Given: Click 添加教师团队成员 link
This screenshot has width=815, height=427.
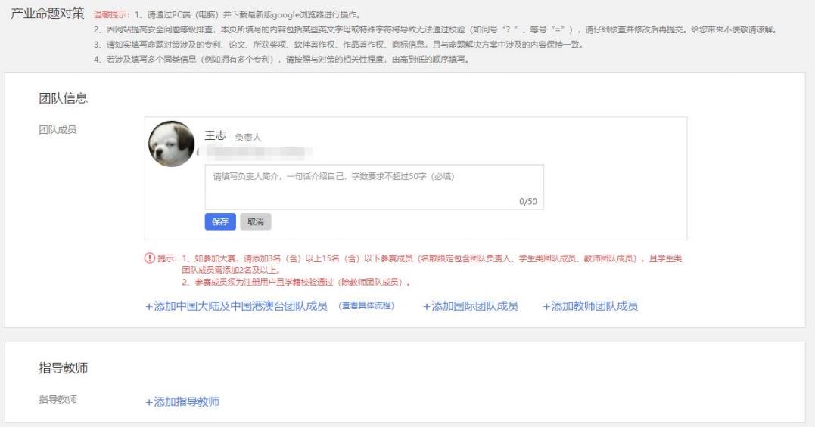Looking at the screenshot, I should (x=590, y=306).
